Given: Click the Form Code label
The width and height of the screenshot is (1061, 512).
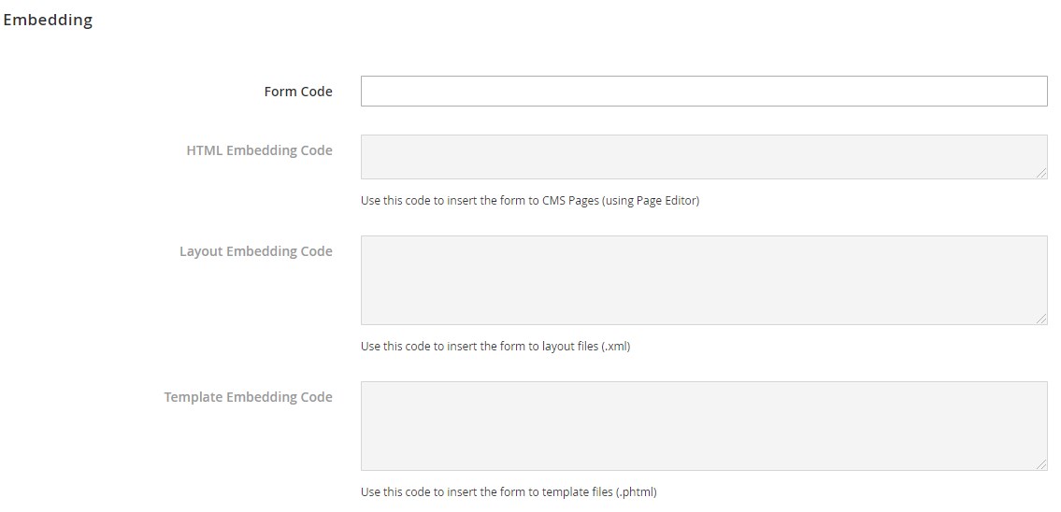Looking at the screenshot, I should pyautogui.click(x=298, y=92).
